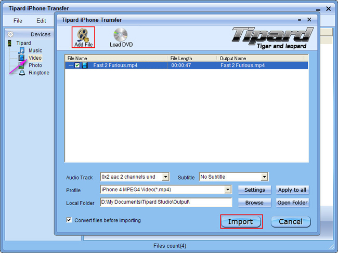
Task: Open the Edit menu in main window
Action: 41,21
